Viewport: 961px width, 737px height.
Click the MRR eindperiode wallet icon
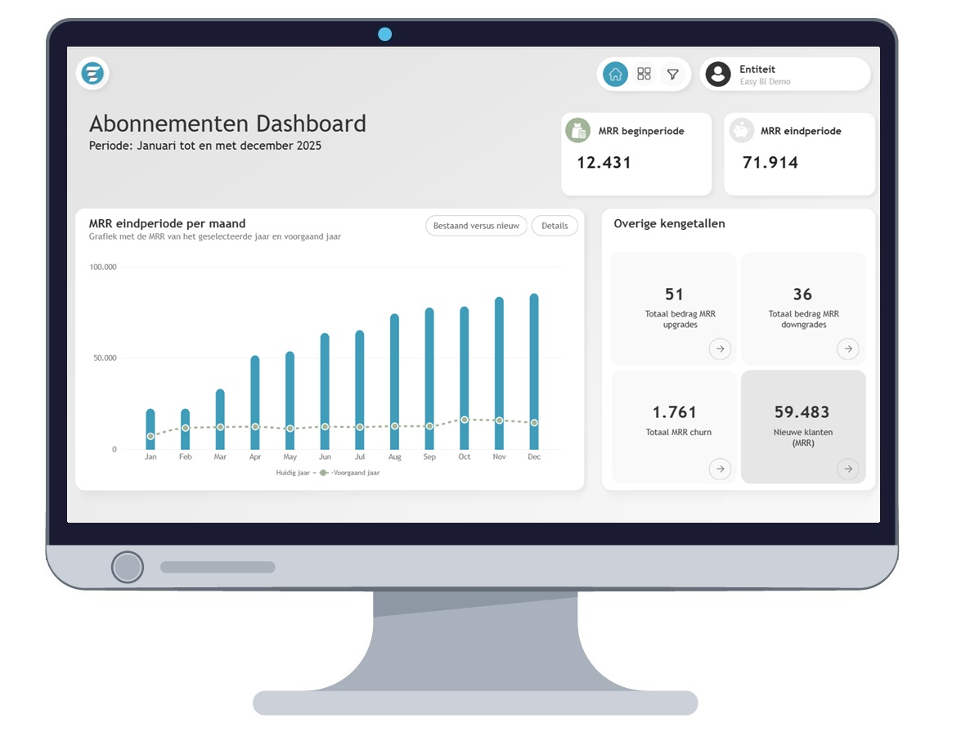[741, 130]
